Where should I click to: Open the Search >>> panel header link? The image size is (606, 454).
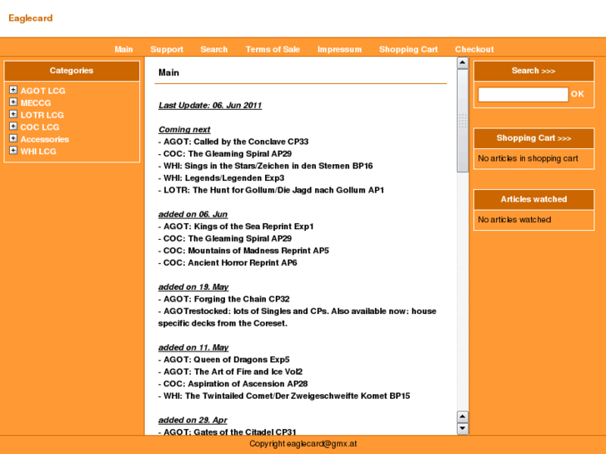(533, 71)
